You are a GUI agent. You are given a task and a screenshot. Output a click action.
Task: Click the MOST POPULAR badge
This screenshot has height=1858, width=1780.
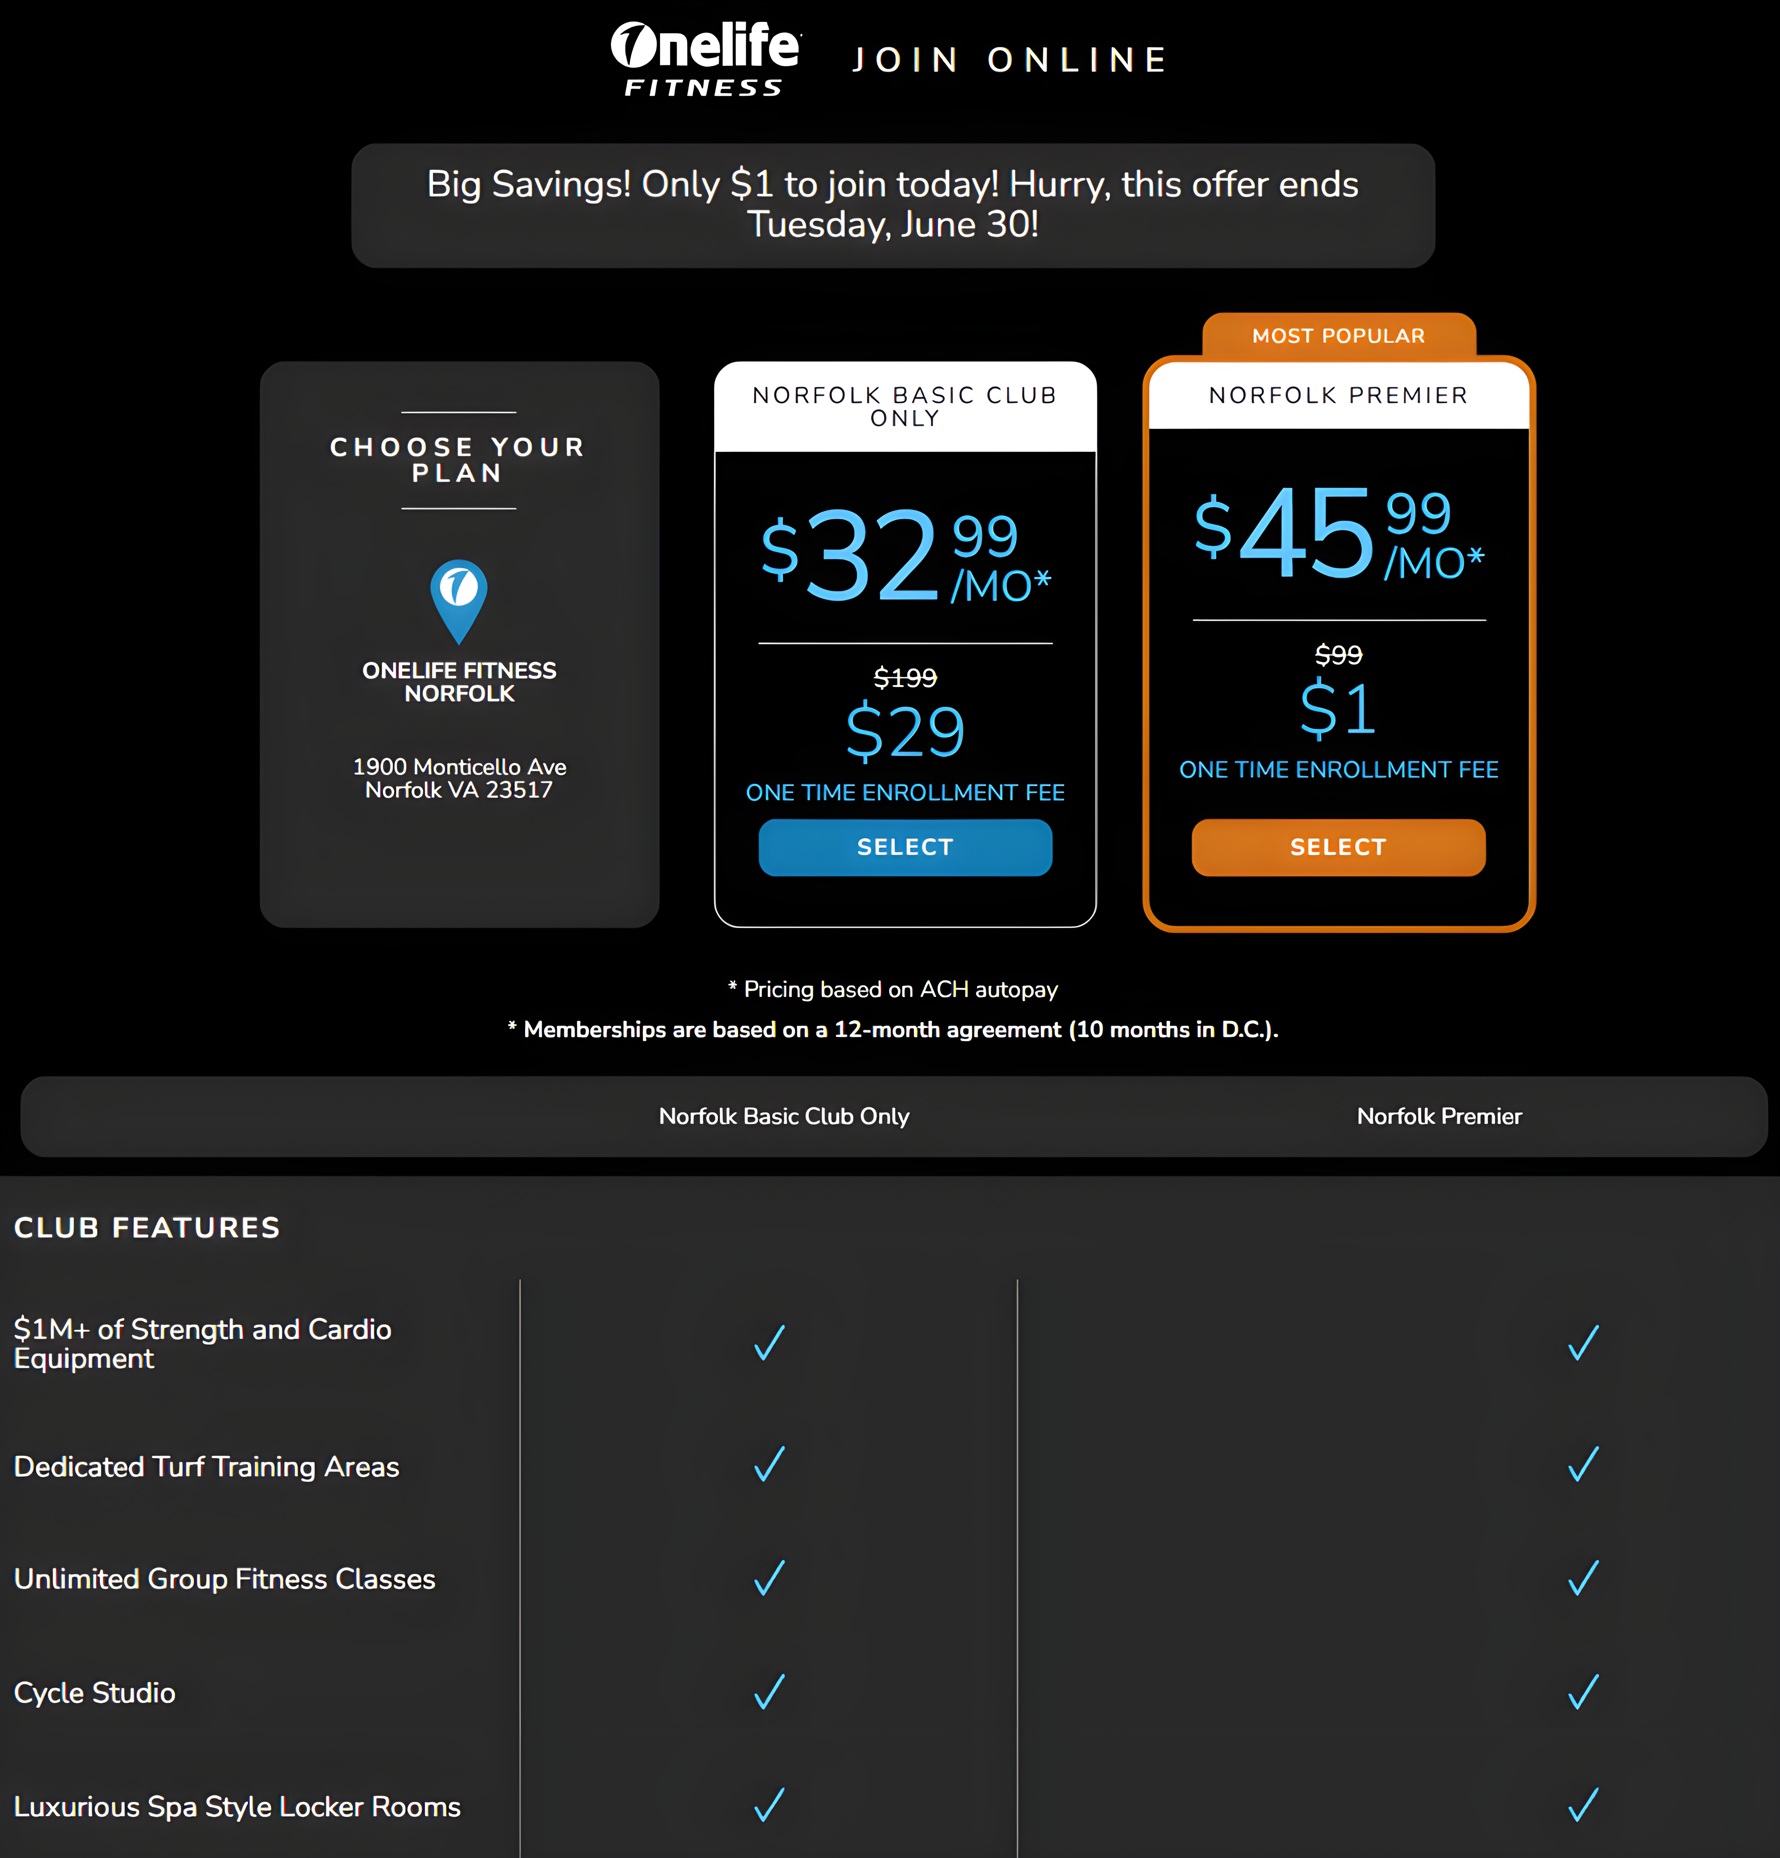tap(1338, 335)
